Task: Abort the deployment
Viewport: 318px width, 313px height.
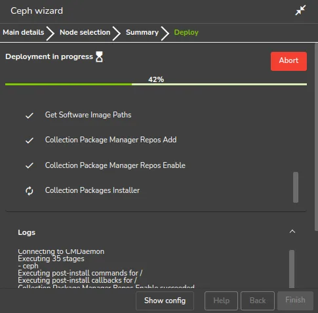Action: click(x=288, y=61)
